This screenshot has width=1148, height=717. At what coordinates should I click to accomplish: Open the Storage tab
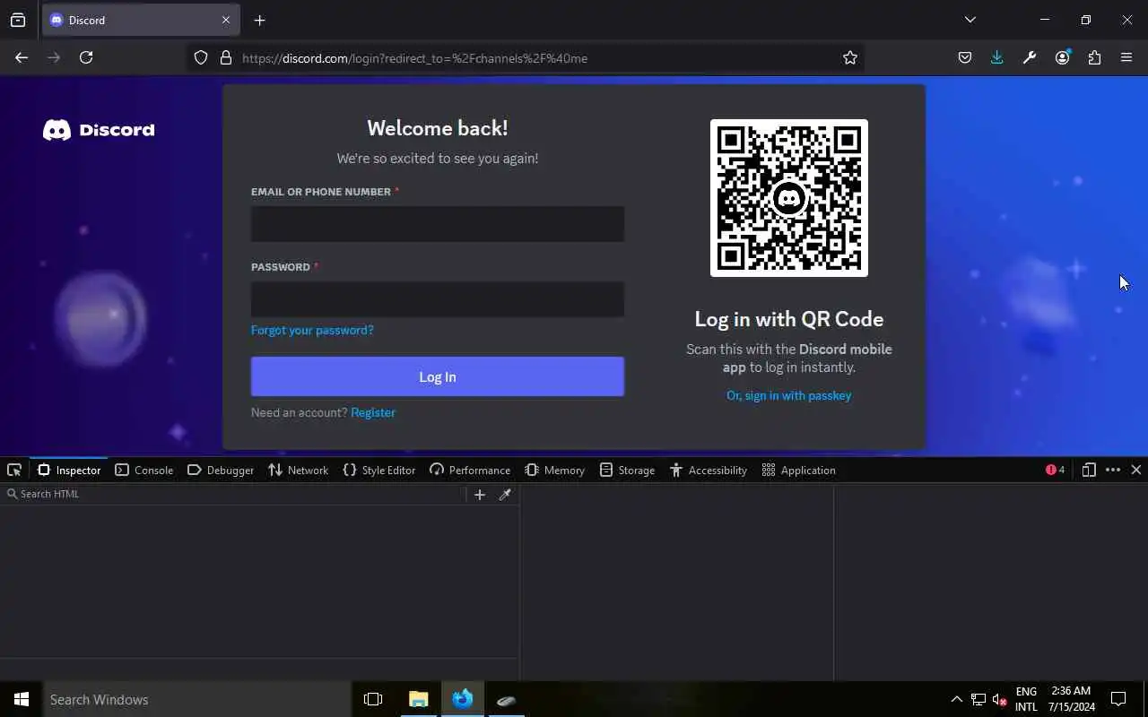click(628, 470)
